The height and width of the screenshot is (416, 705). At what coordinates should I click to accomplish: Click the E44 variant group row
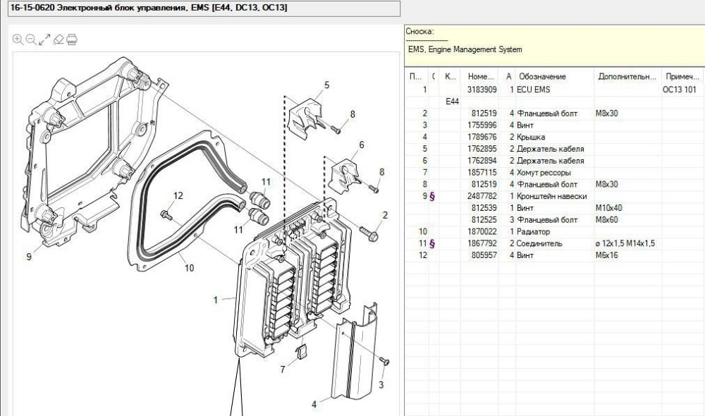click(449, 102)
